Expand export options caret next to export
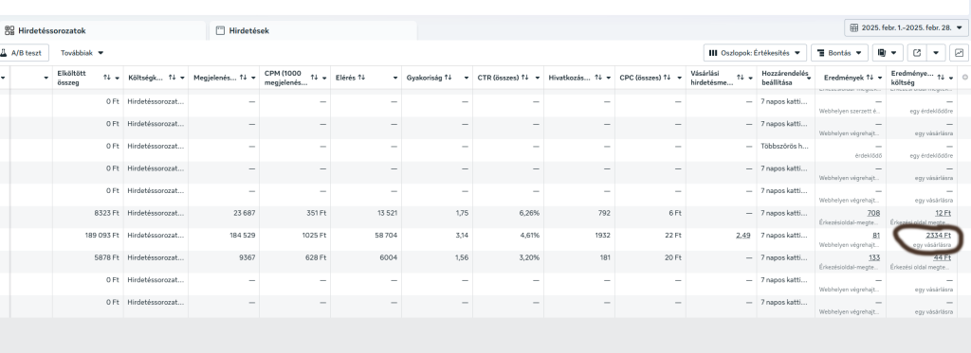This screenshot has width=971, height=353. tap(936, 53)
